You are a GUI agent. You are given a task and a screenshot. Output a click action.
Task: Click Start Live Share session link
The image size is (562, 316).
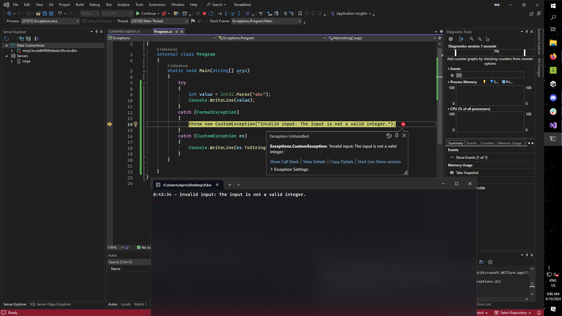[x=379, y=162]
